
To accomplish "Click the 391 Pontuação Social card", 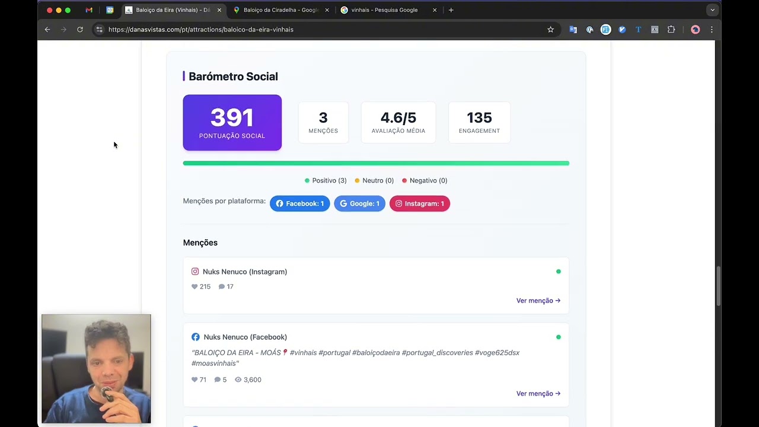I will tap(232, 123).
